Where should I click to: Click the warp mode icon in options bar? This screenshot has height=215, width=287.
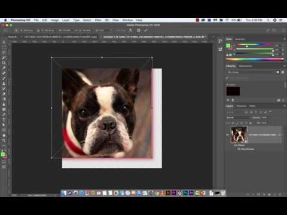[x=130, y=30]
